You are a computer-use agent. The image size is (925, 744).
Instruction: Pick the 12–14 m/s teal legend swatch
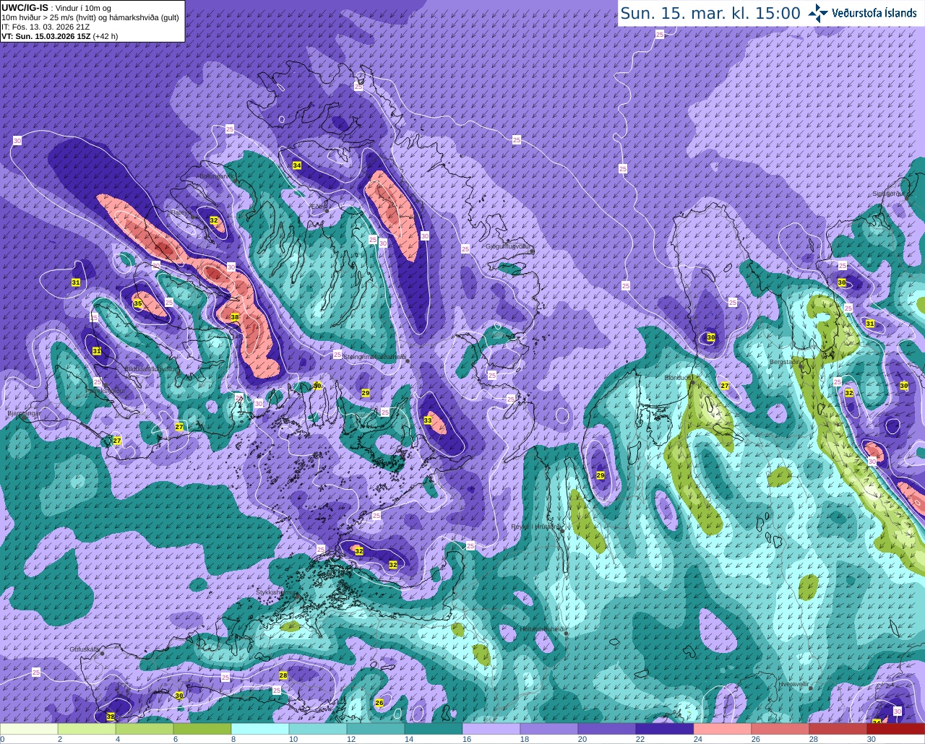376,729
